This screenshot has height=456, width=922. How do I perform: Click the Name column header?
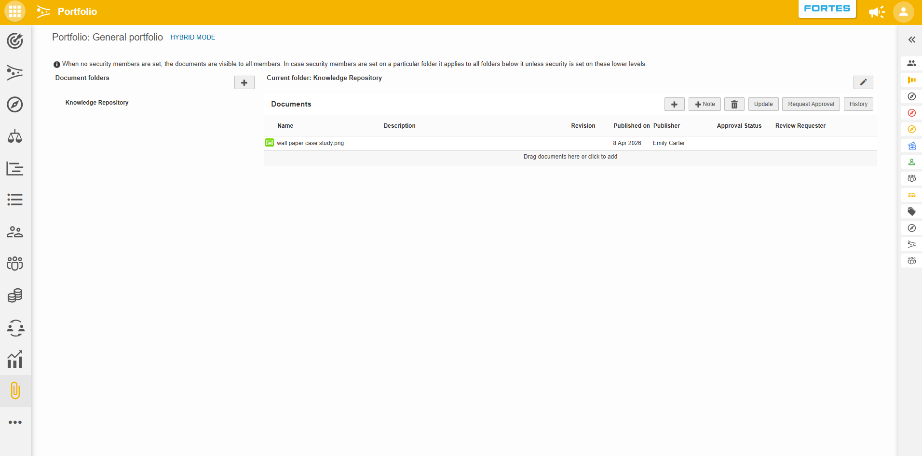pos(285,126)
